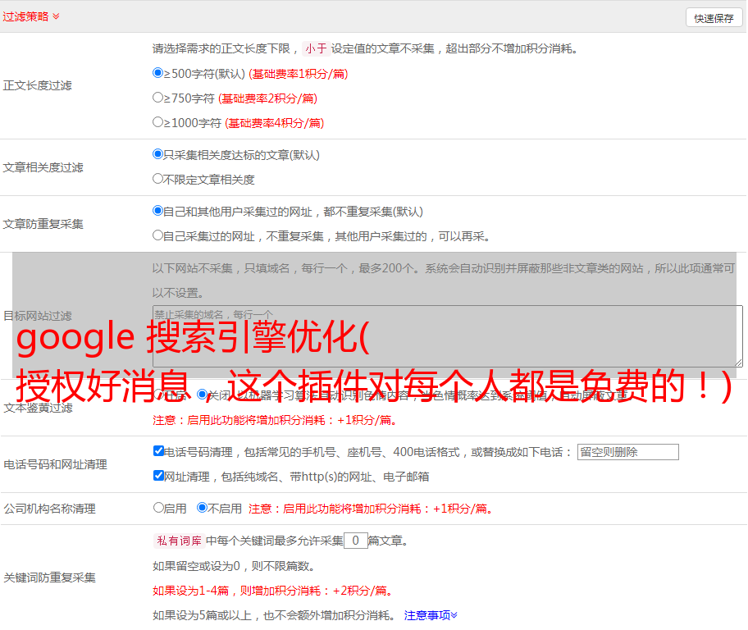Image resolution: width=748 pixels, height=630 pixels.
Task: Click the 禁止采集的域名 textarea
Action: click(448, 336)
